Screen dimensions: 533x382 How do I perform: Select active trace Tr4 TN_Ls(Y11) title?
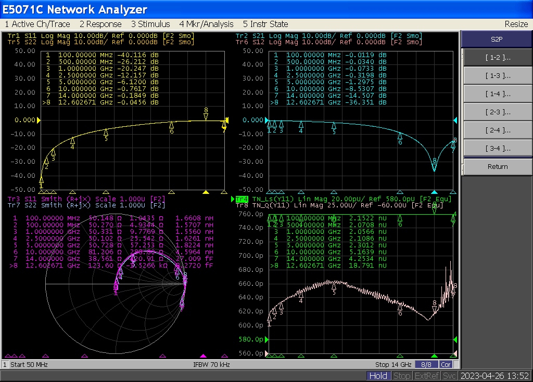point(344,199)
